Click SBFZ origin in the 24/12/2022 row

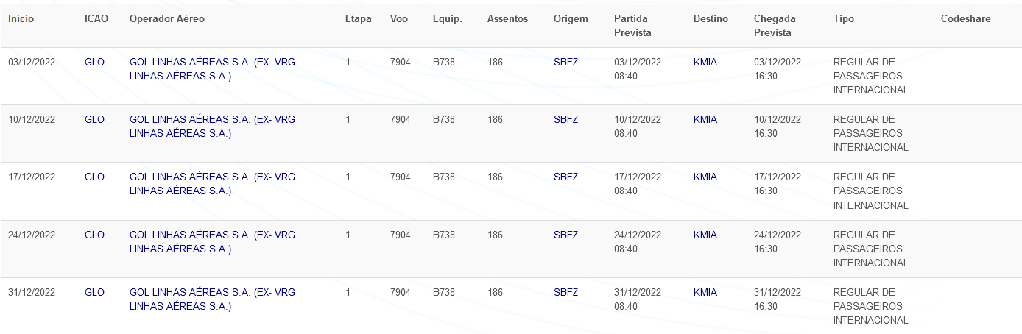(x=565, y=235)
